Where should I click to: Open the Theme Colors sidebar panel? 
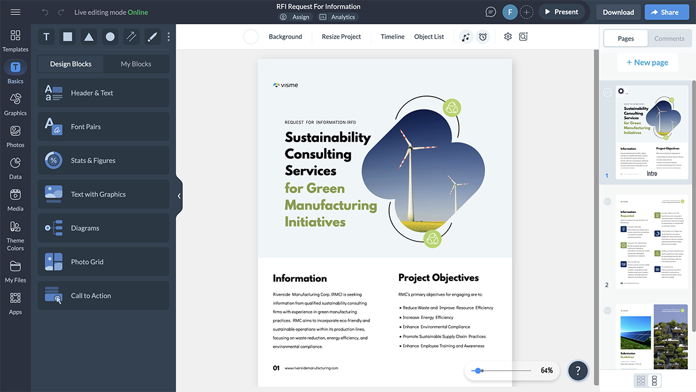16,235
